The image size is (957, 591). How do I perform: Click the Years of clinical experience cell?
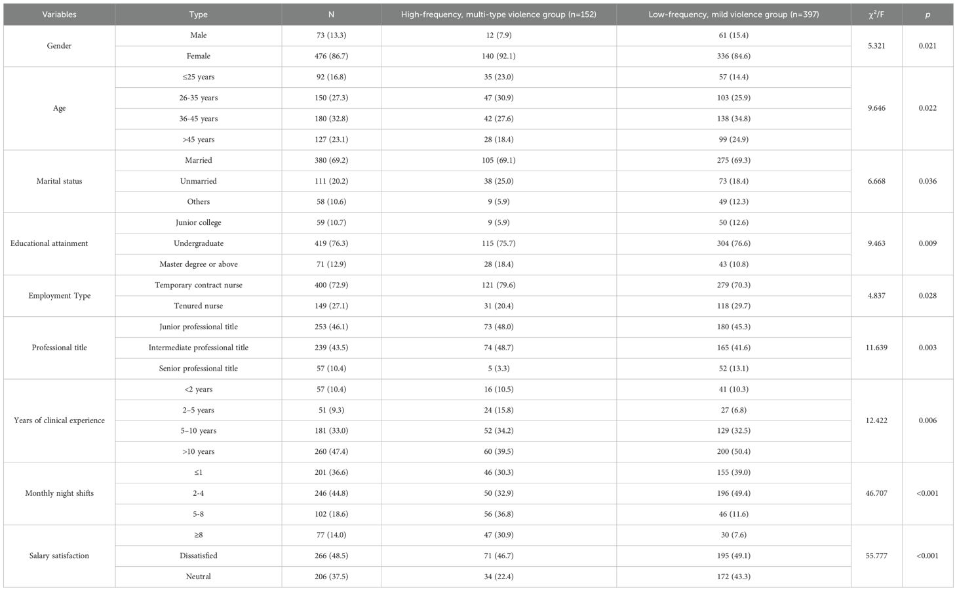(x=59, y=420)
